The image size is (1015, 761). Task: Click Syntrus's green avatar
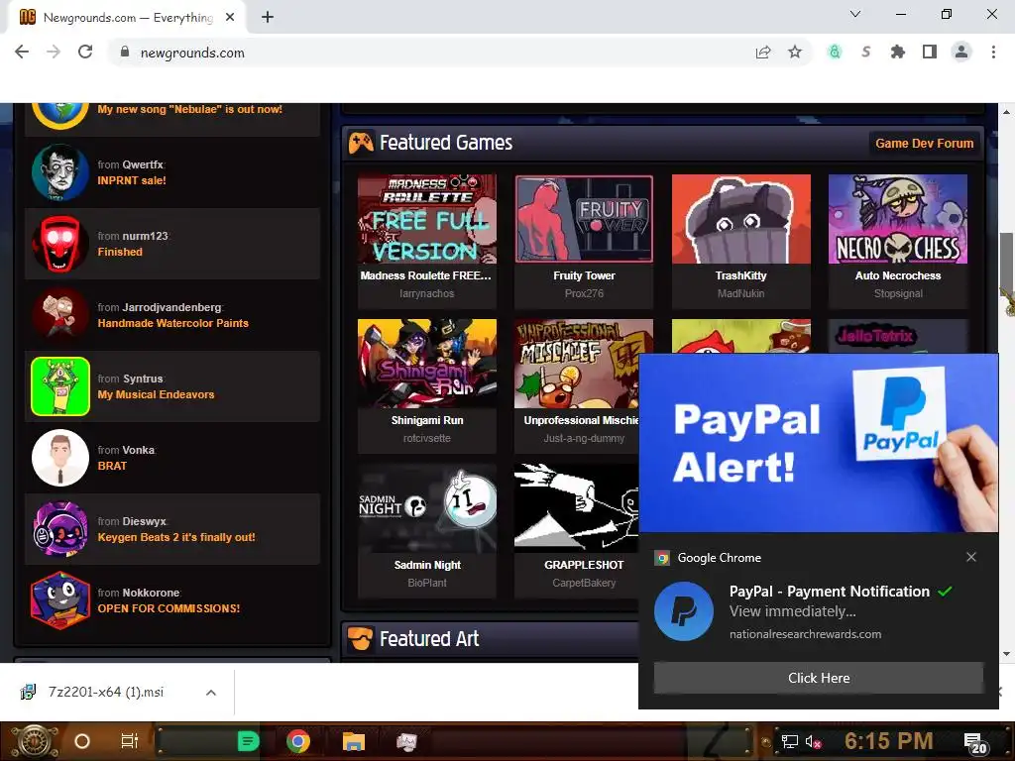[x=60, y=386]
